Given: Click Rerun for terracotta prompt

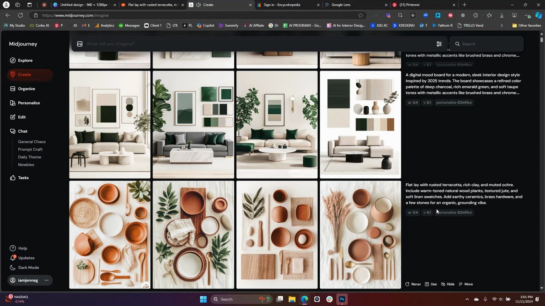Looking at the screenshot, I should [x=413, y=284].
